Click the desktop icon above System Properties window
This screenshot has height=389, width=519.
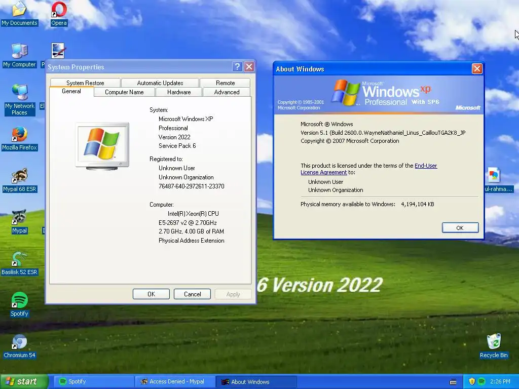click(58, 51)
